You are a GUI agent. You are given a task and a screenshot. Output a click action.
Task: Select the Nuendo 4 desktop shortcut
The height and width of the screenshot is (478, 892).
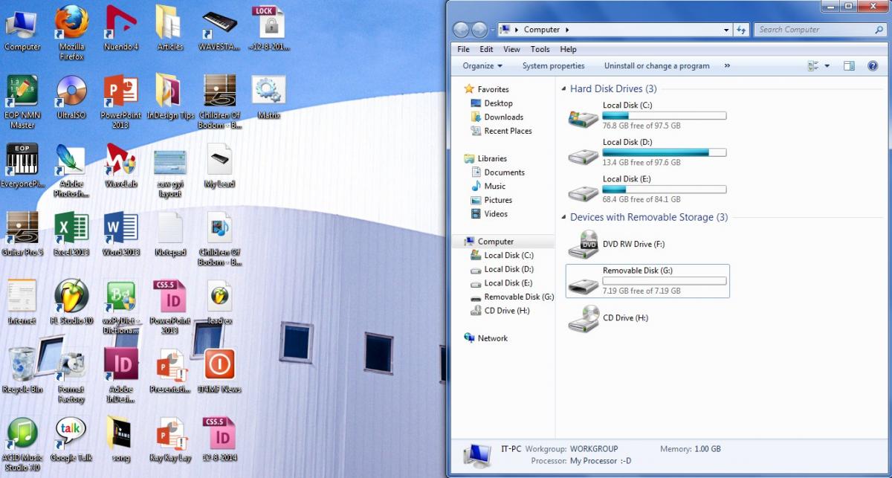(120, 28)
